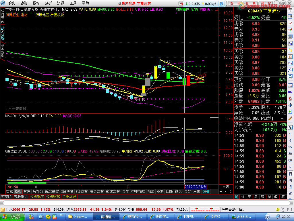This screenshot has height=221, width=294.
Task: Click the 模板 button
Action: pyautogui.click(x=18, y=191)
